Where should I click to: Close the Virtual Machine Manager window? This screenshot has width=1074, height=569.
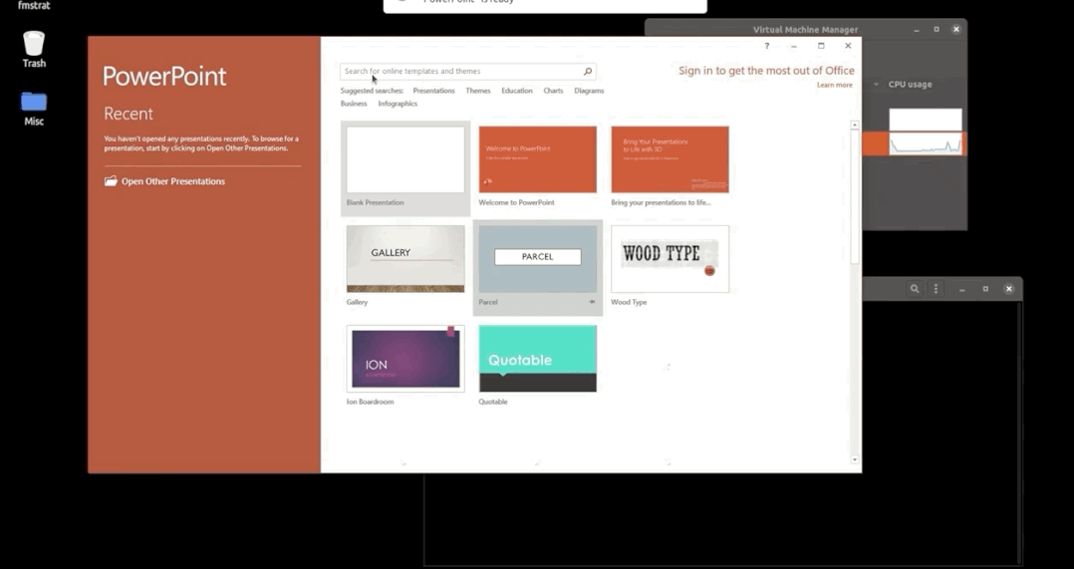[x=956, y=30]
